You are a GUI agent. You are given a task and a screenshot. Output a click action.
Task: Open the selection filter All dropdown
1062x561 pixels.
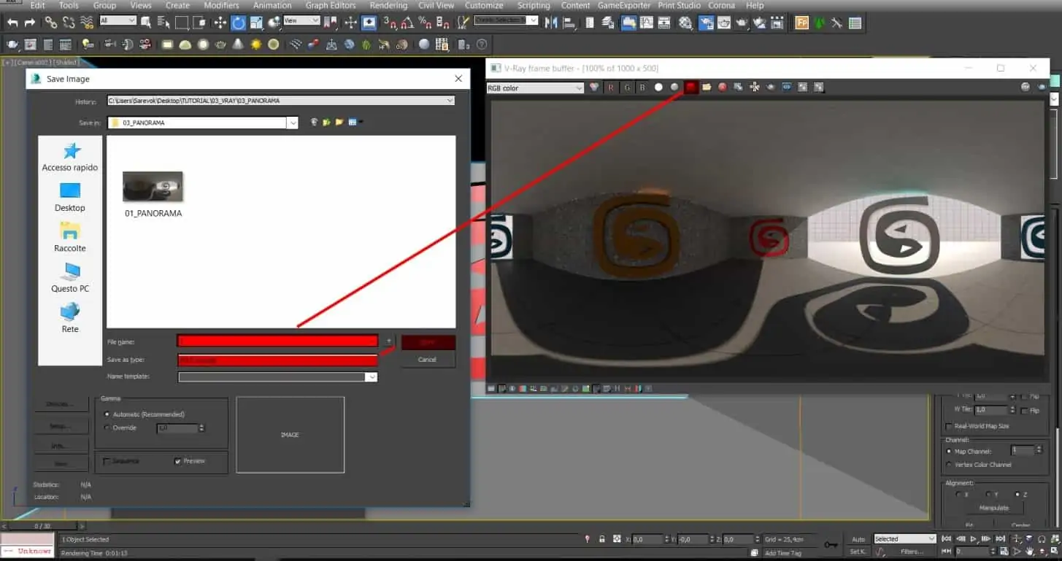[x=118, y=21]
